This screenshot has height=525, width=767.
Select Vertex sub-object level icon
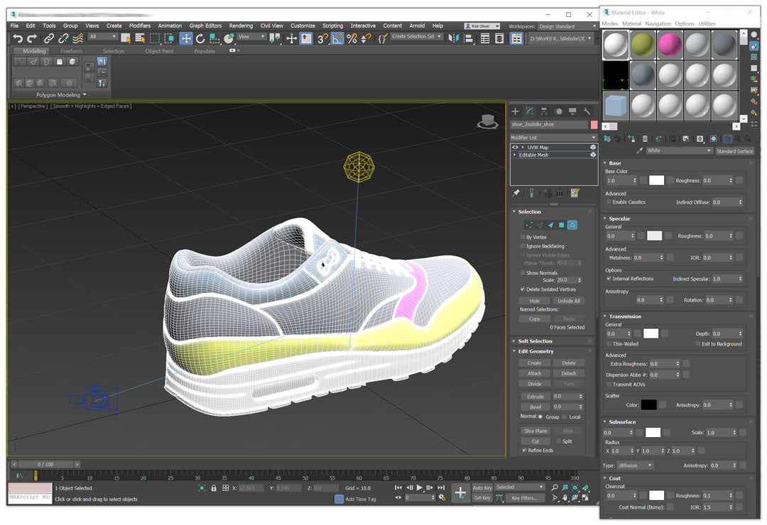click(529, 225)
